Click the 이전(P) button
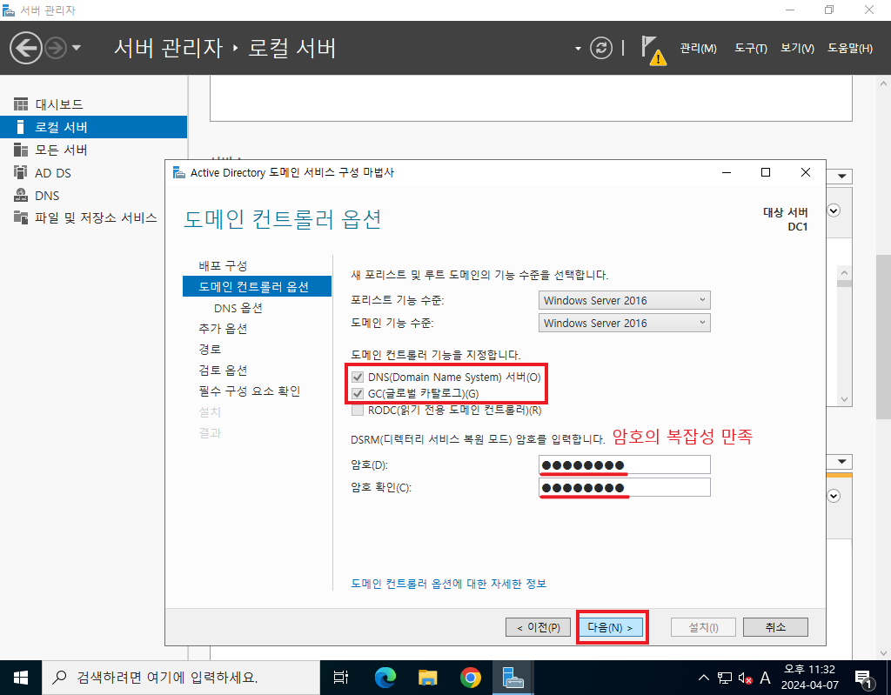This screenshot has height=695, width=891. point(538,627)
